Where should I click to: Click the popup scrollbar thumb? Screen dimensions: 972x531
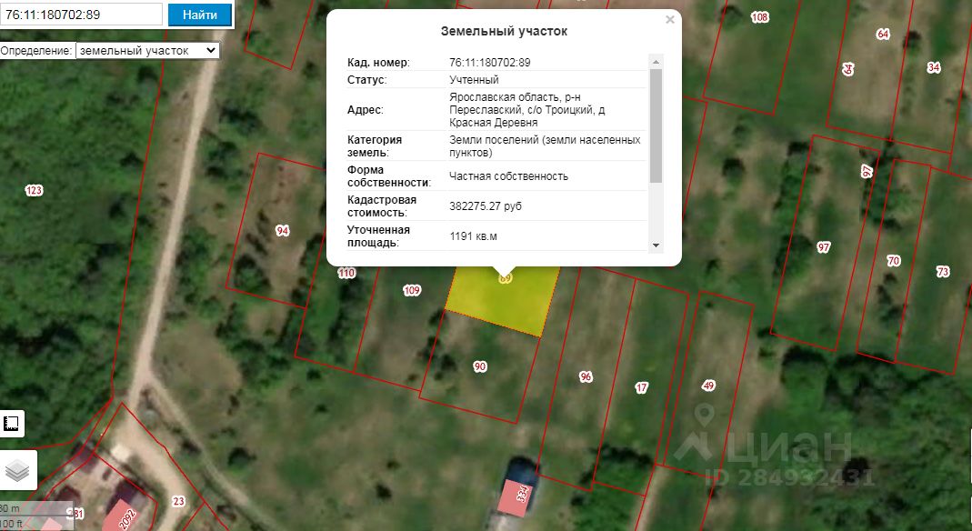pyautogui.click(x=656, y=125)
